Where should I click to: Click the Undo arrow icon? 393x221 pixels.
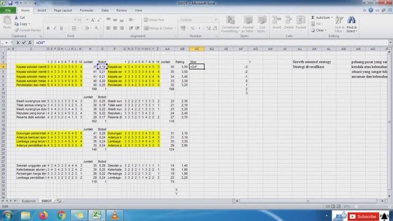(x=17, y=3)
